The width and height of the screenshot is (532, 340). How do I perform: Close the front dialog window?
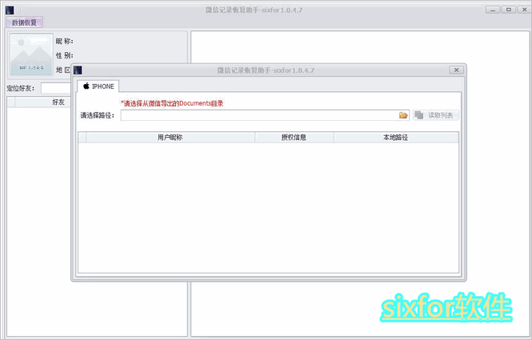pyautogui.click(x=456, y=70)
